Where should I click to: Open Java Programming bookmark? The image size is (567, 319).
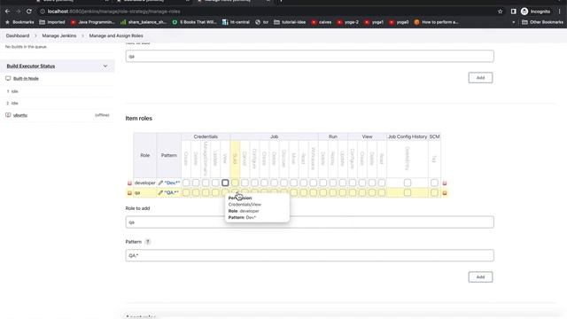(x=92, y=22)
